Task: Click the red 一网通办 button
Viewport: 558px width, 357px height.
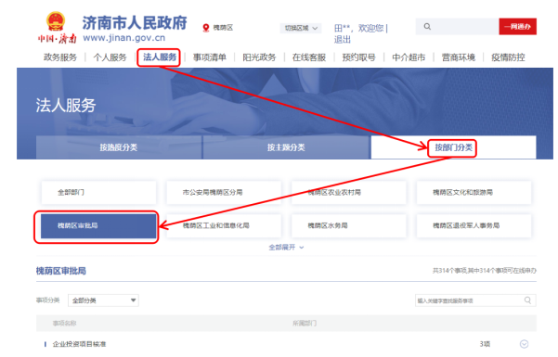Action: coord(517,27)
